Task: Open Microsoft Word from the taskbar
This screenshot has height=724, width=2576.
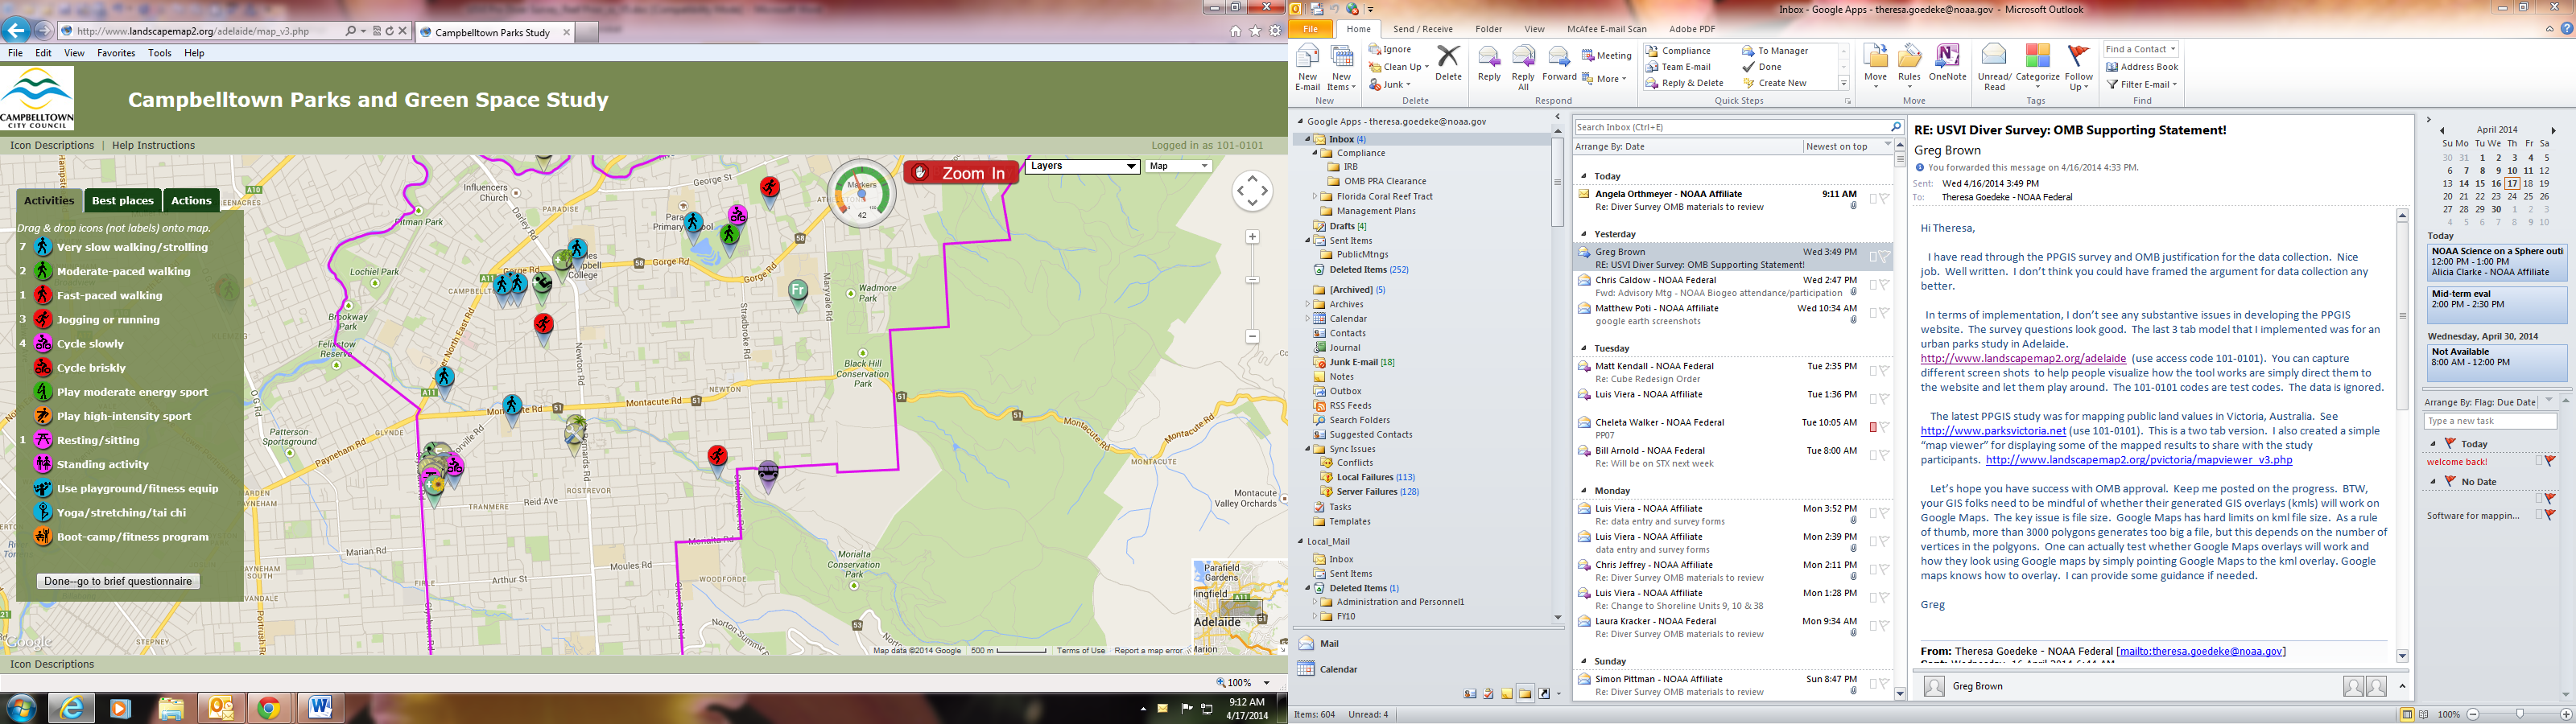Action: pyautogui.click(x=320, y=708)
